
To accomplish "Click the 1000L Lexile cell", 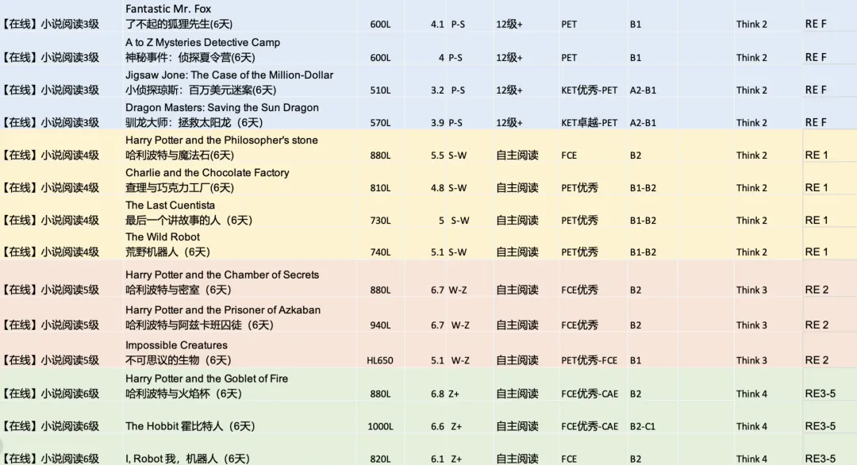I will (x=380, y=426).
